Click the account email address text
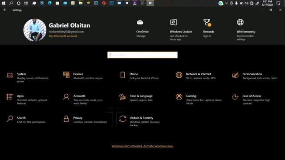Image resolution: width=285 pixels, height=160 pixels. click(x=66, y=32)
